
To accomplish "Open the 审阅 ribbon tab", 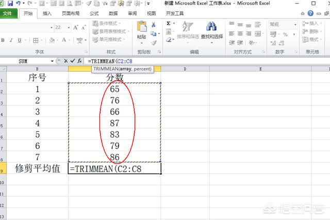I will 132,13.
